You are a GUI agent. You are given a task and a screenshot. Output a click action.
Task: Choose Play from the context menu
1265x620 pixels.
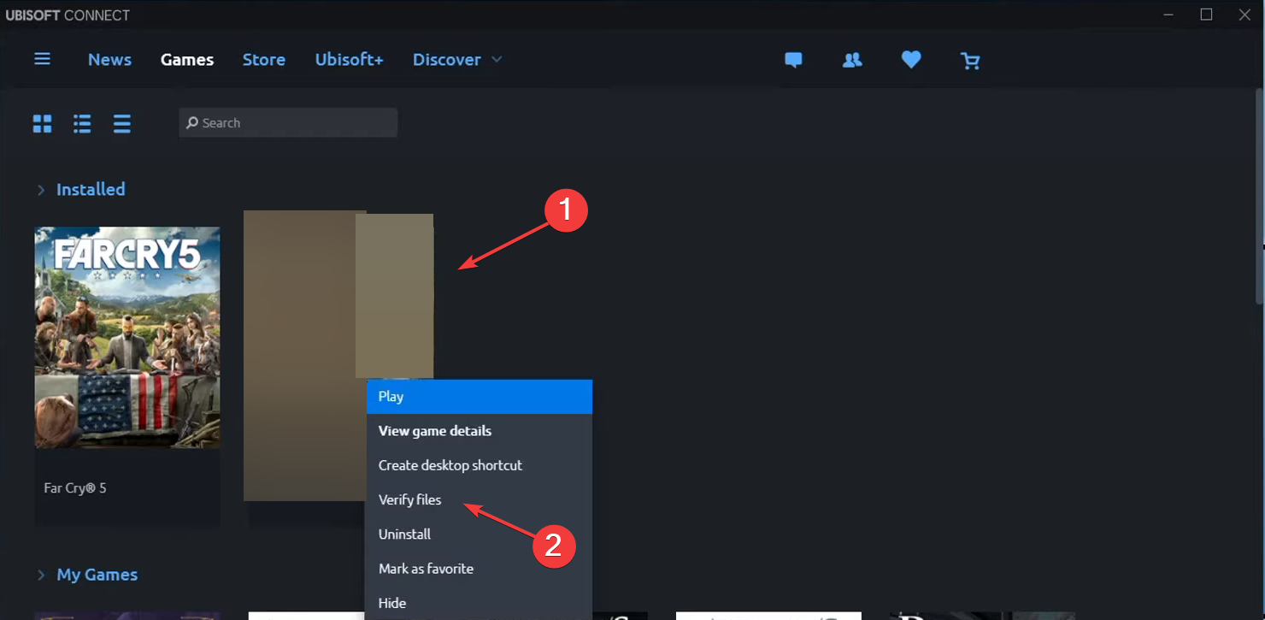pyautogui.click(x=479, y=397)
